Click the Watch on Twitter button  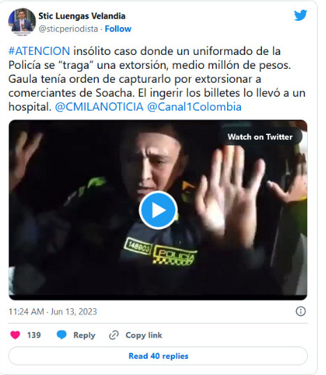260,137
